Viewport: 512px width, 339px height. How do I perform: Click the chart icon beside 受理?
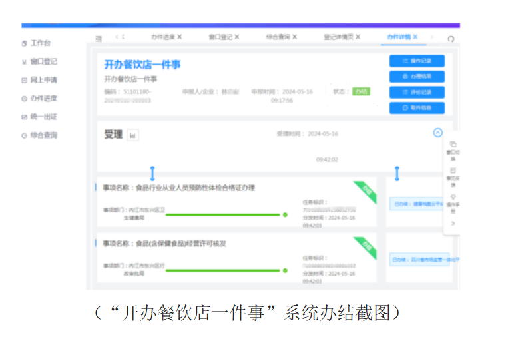point(133,135)
